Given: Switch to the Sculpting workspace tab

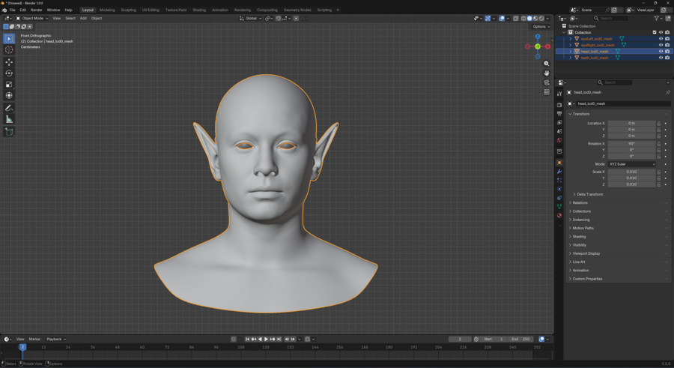Looking at the screenshot, I should [129, 10].
